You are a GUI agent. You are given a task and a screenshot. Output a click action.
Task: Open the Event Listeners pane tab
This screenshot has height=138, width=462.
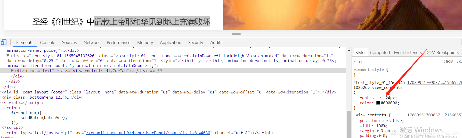(408, 53)
